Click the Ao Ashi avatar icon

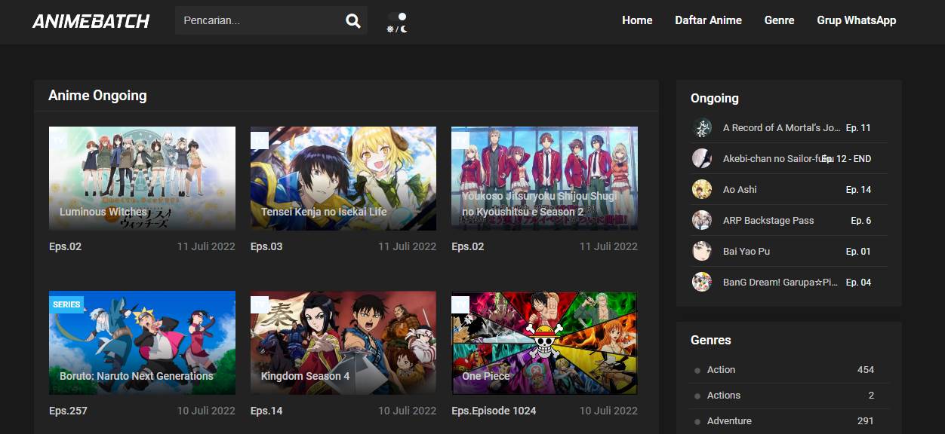(702, 189)
